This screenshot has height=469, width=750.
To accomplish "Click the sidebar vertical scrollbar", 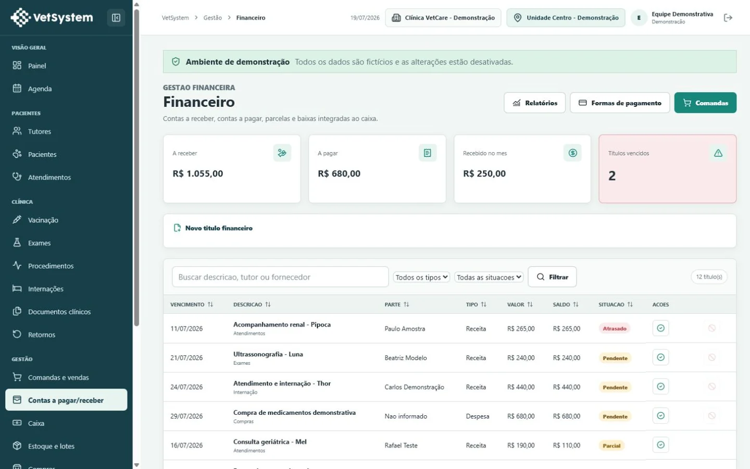I will [x=136, y=167].
